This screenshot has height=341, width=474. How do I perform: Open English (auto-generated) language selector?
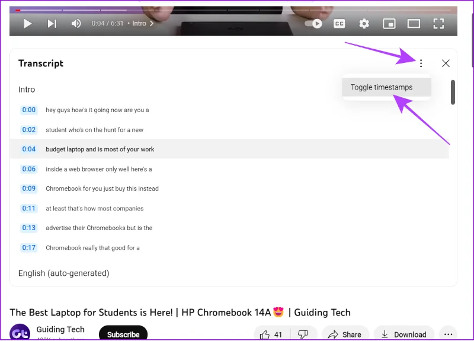coord(64,273)
